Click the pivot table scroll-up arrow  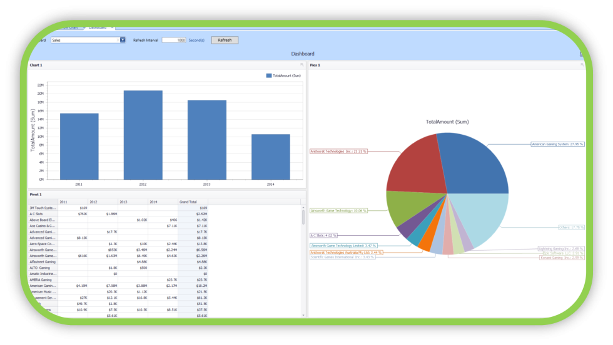tap(303, 208)
